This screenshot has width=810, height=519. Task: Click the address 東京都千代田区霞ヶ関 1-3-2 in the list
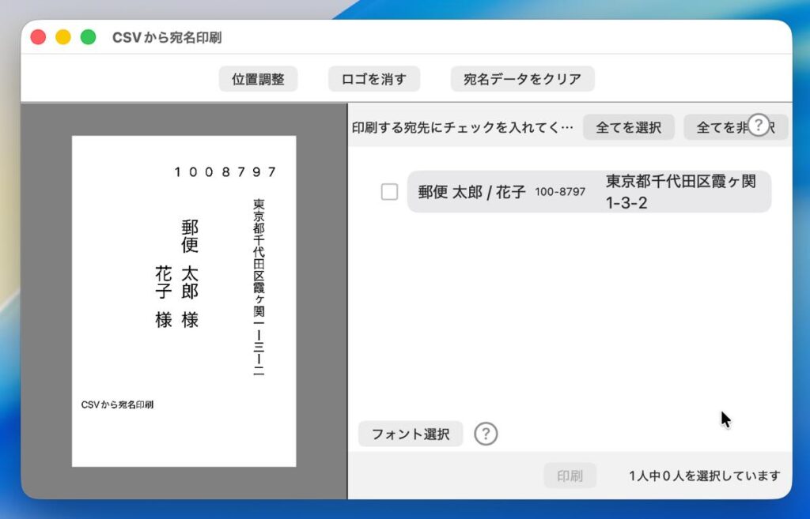(680, 192)
